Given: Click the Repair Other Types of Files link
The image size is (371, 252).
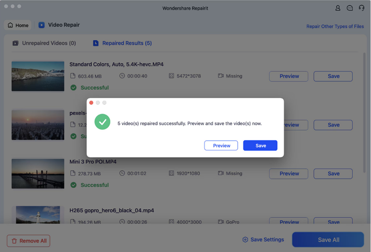Looking at the screenshot, I should (335, 26).
